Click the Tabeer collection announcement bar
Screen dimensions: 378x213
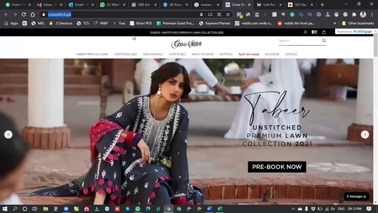coord(187,33)
